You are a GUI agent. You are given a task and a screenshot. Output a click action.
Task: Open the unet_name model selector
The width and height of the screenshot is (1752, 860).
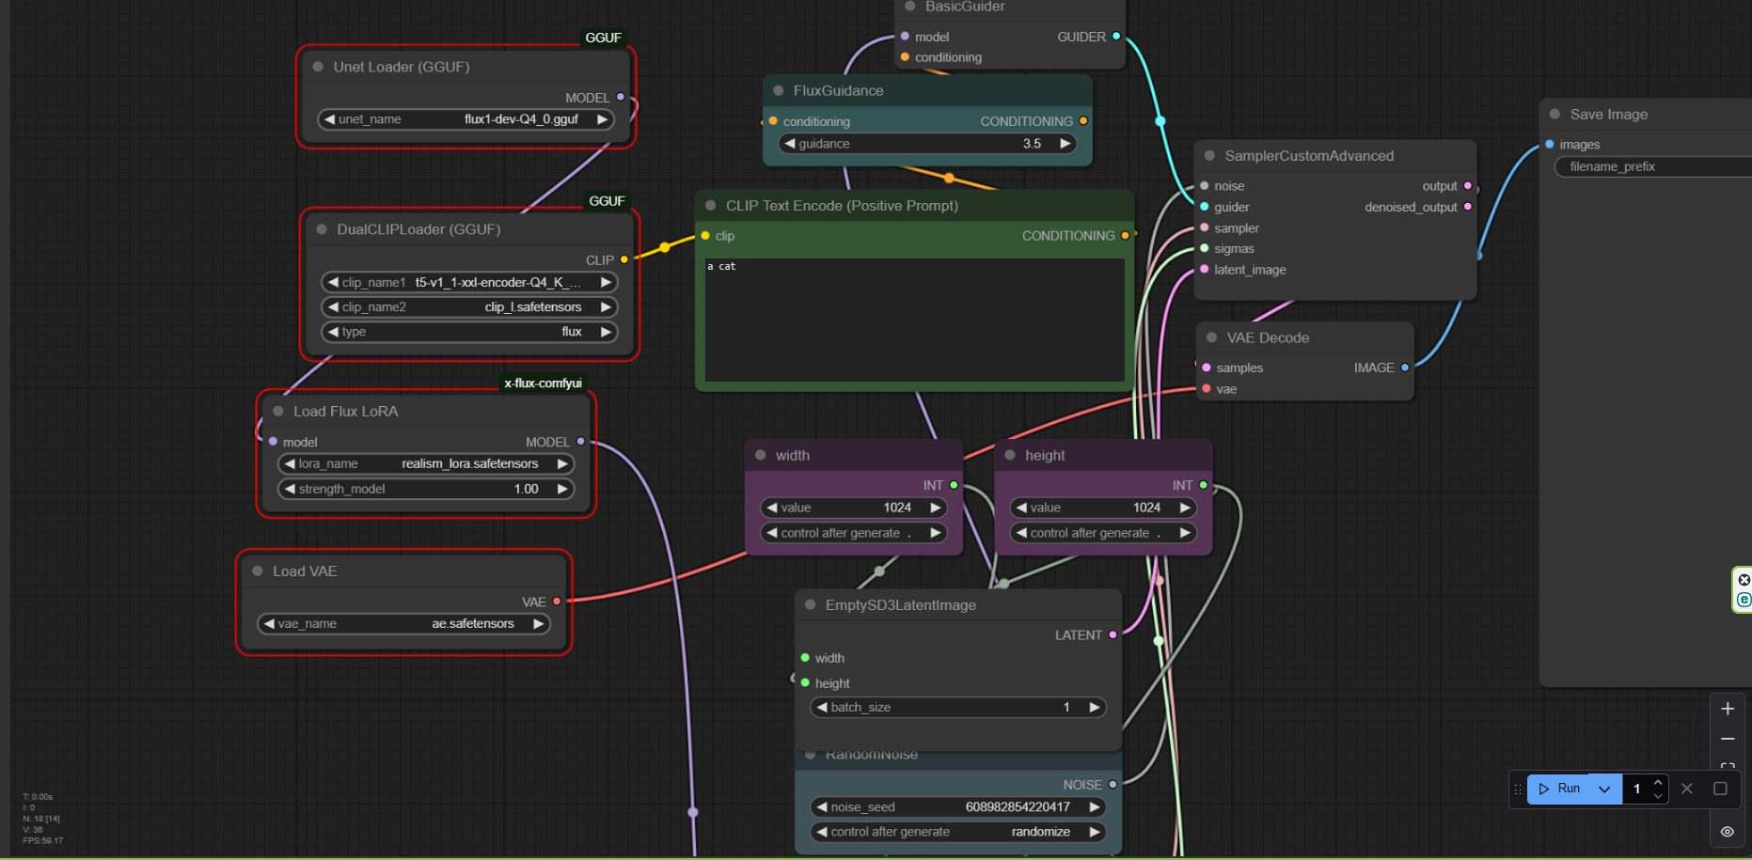click(466, 119)
